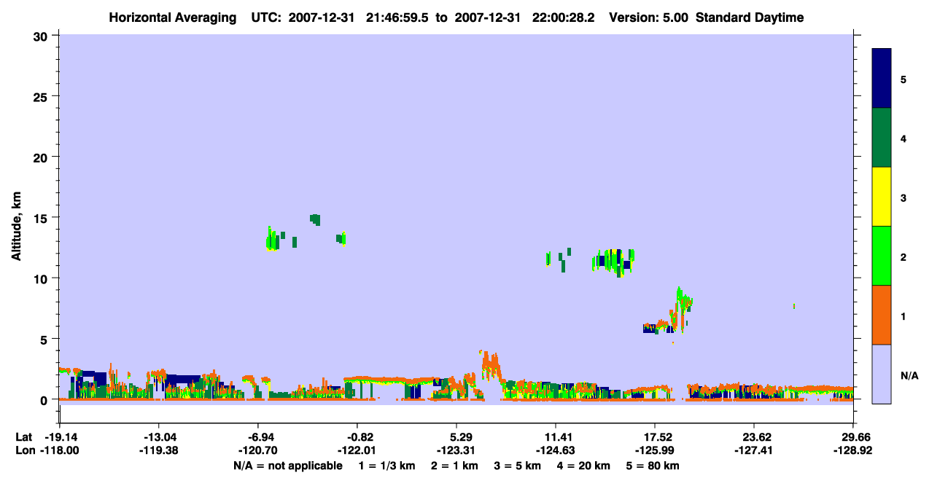Click the latitude label 17.52
This screenshot has height=486, width=948.
click(655, 437)
